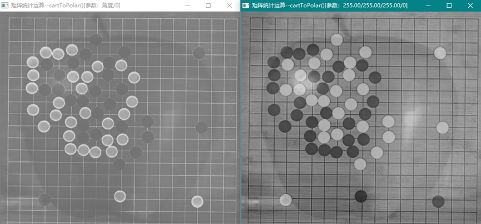The width and height of the screenshot is (481, 224).
Task: Minimize the 角度/0 cartToPolar window
Action: pos(187,6)
